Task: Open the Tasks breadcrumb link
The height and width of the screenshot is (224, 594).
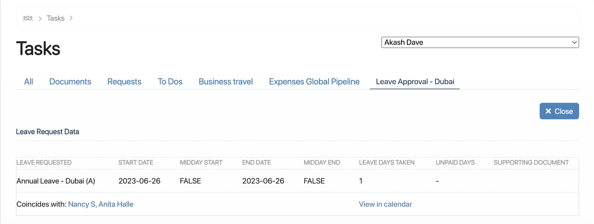Action: coord(55,18)
